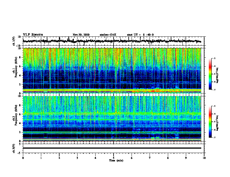Click the "ch.1(V)" axis label
Viewport: 230px width, 177px height.
(x=14, y=41)
